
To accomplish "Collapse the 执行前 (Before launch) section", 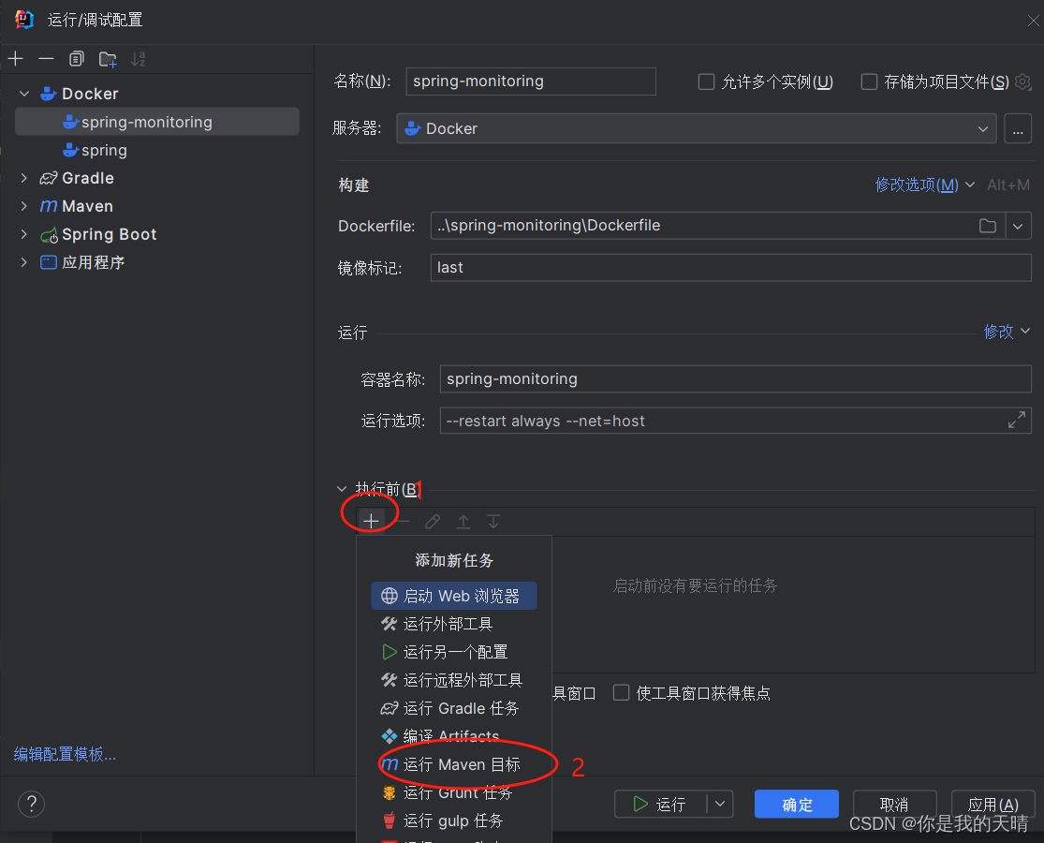I will (342, 490).
